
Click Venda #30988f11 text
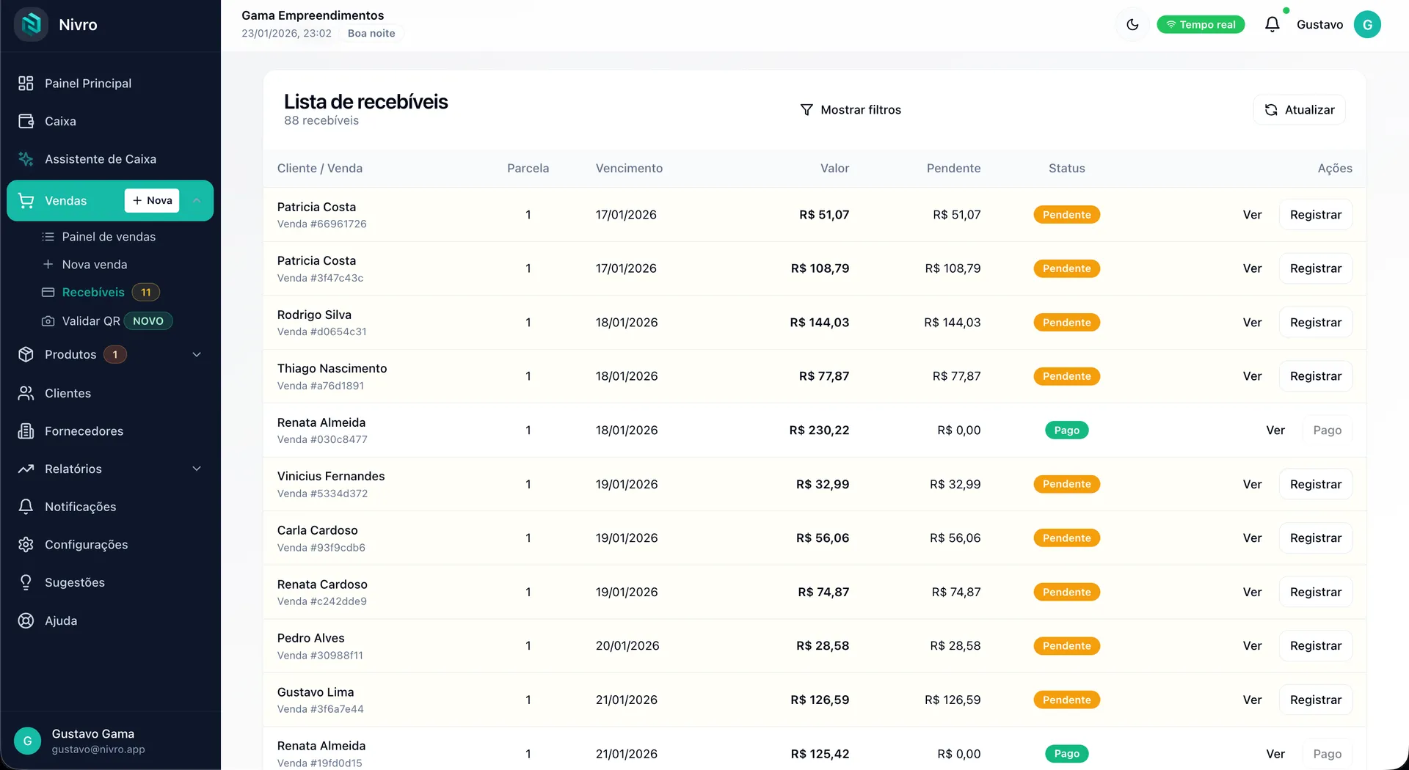(320, 656)
